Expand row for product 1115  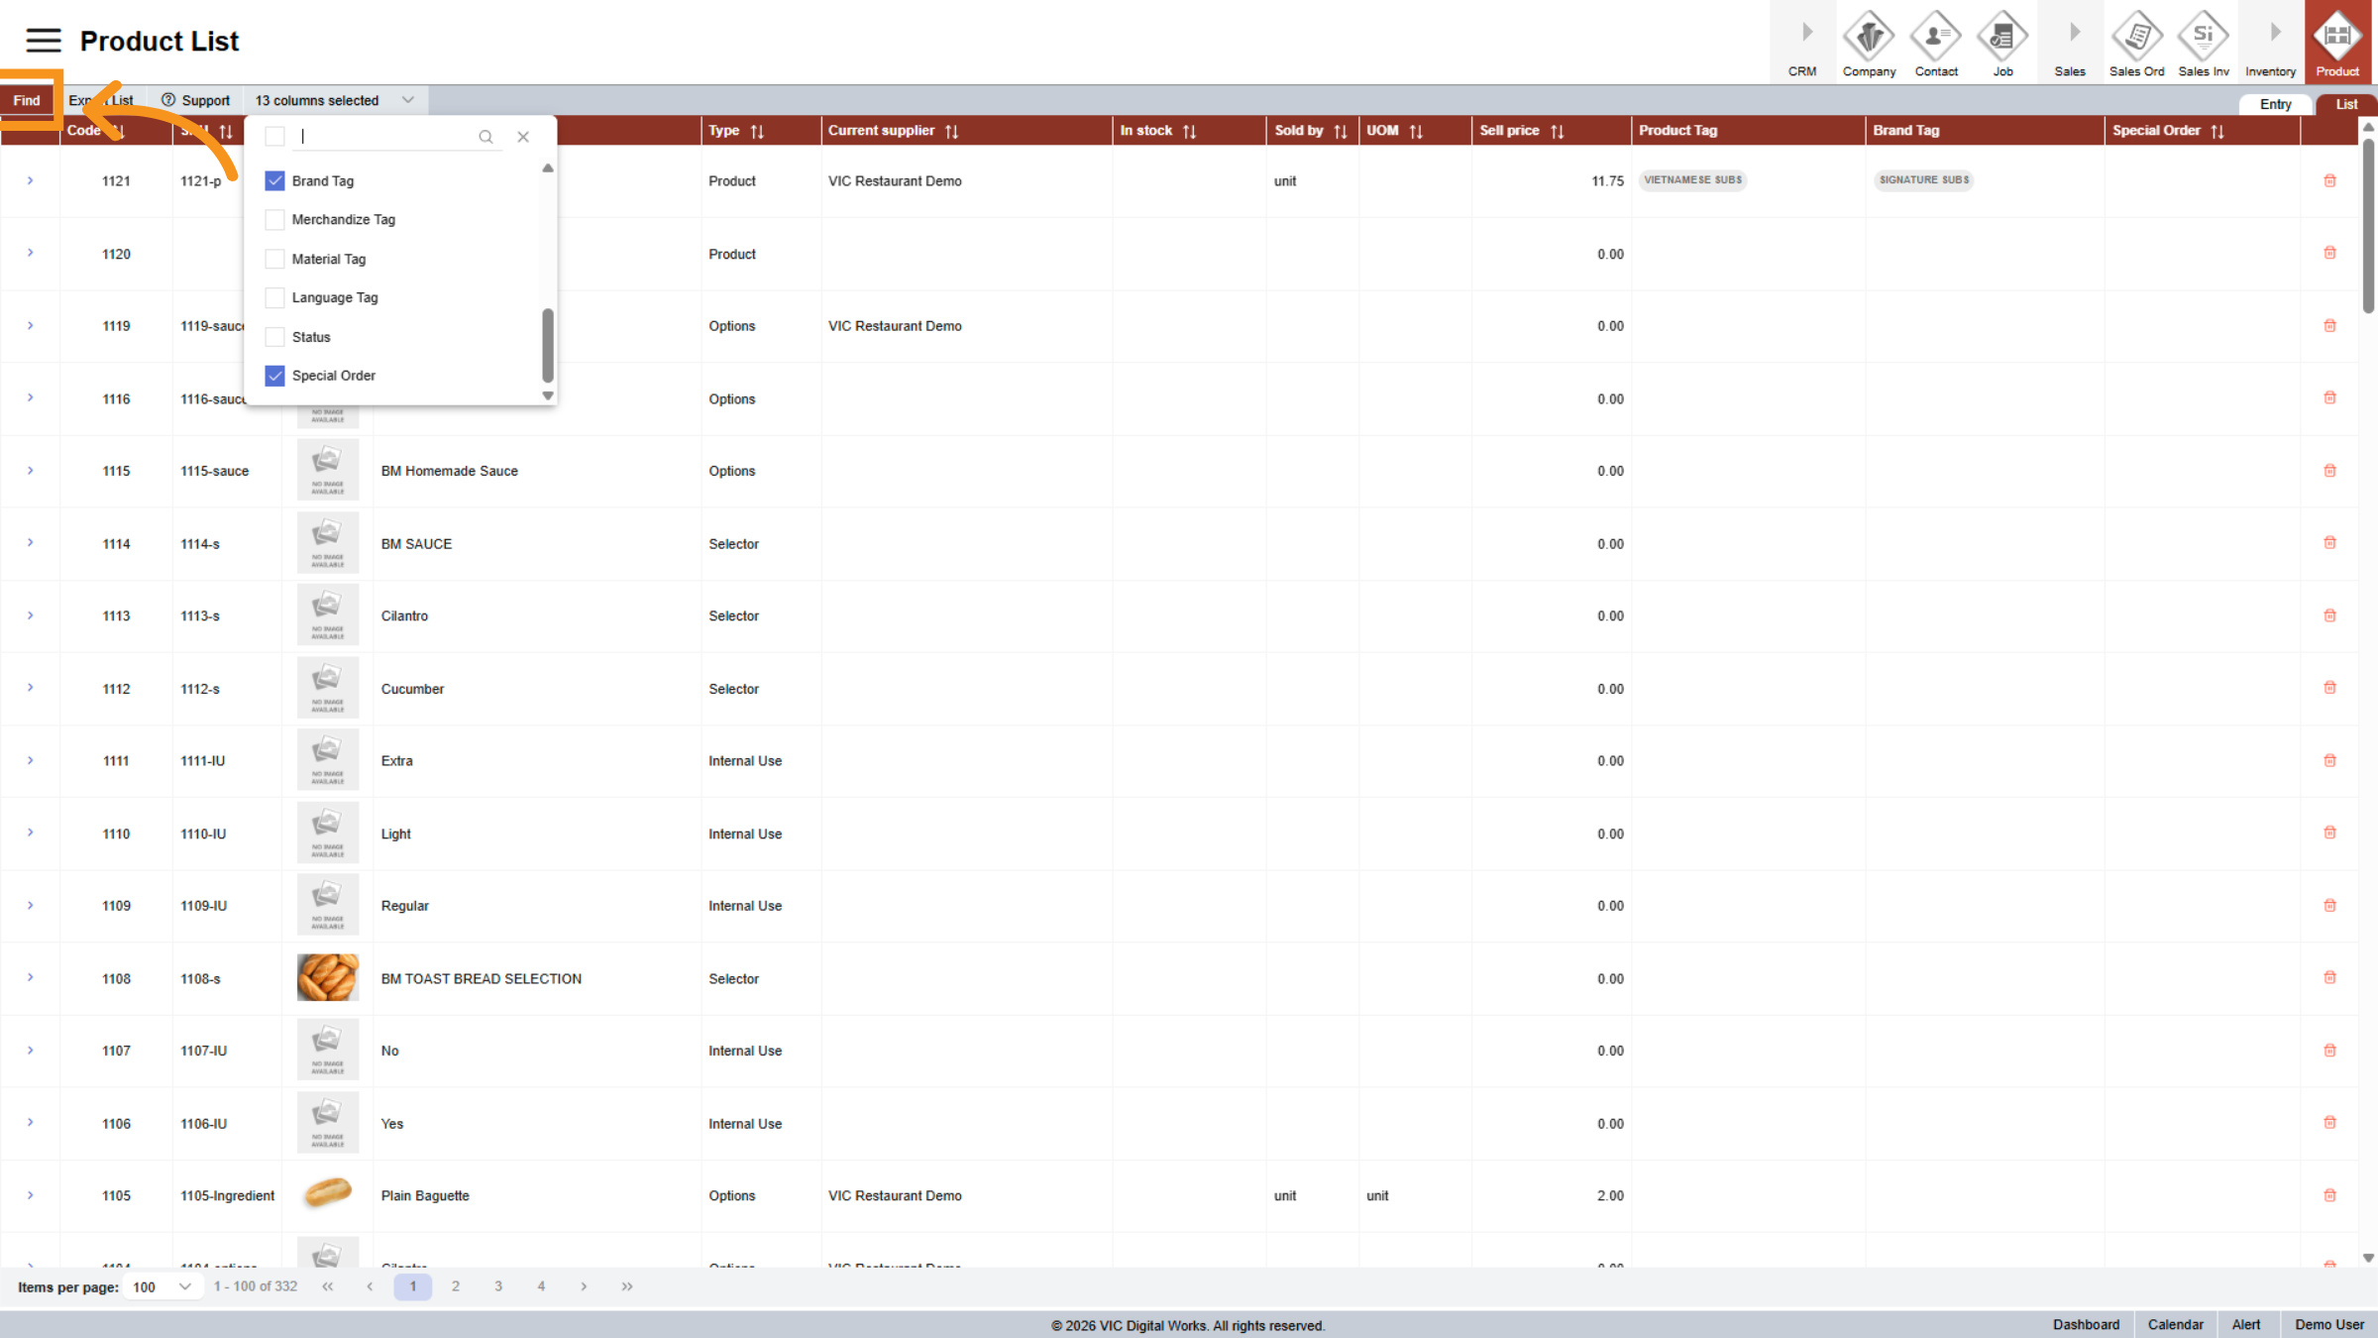(x=31, y=471)
